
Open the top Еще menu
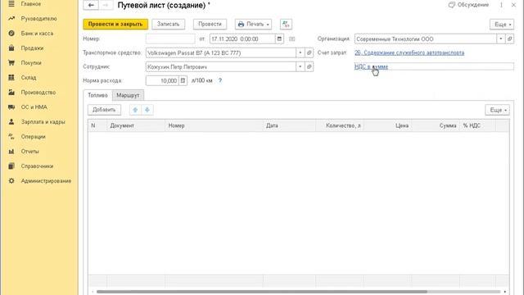click(502, 24)
